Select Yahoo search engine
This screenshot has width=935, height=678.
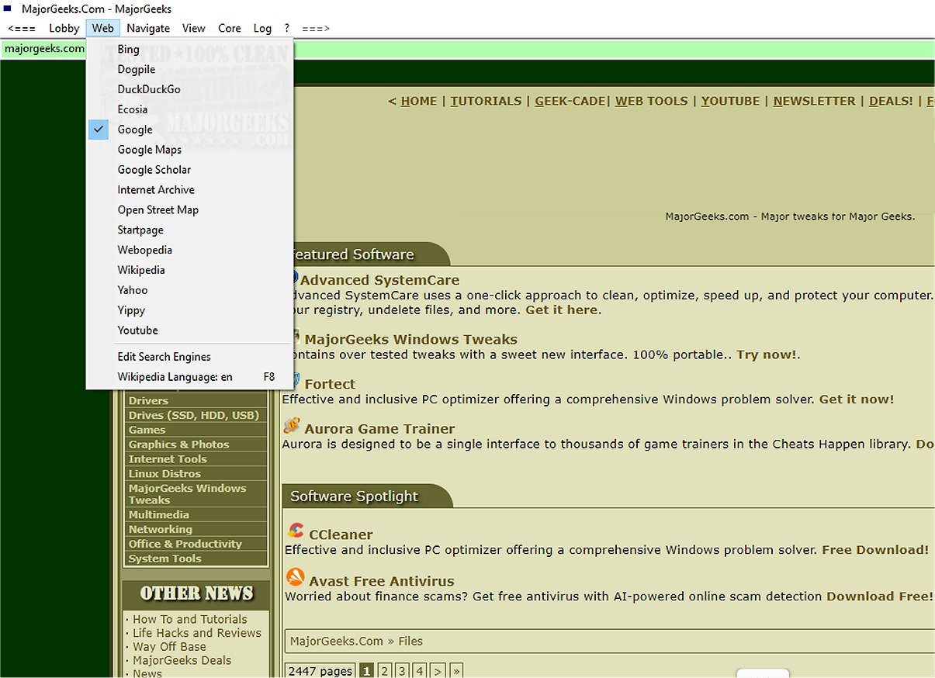coord(190,290)
